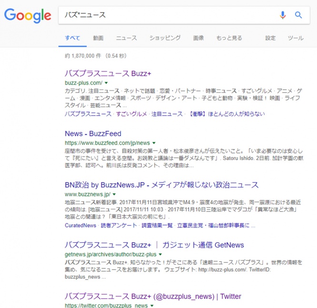Viewport: 317px width, 308px height.
Task: Open the すごいグルメ sitelink
Action: (x=131, y=114)
